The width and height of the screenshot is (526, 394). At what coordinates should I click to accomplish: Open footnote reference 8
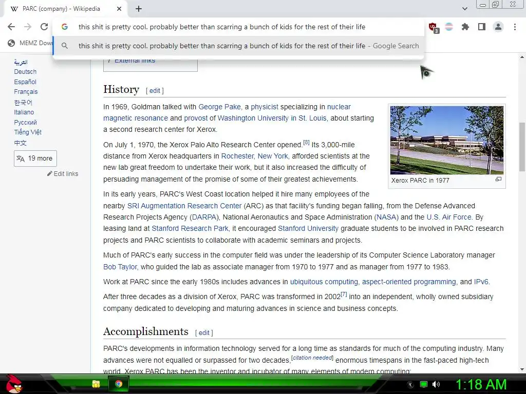tap(306, 143)
